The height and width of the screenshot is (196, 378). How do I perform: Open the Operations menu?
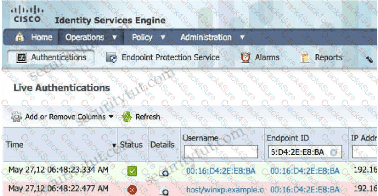[84, 38]
